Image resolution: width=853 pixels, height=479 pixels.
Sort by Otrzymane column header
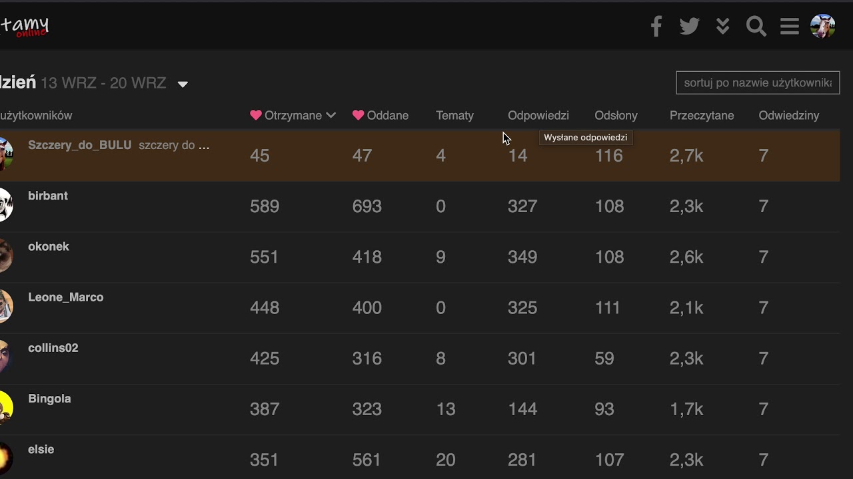tap(293, 116)
